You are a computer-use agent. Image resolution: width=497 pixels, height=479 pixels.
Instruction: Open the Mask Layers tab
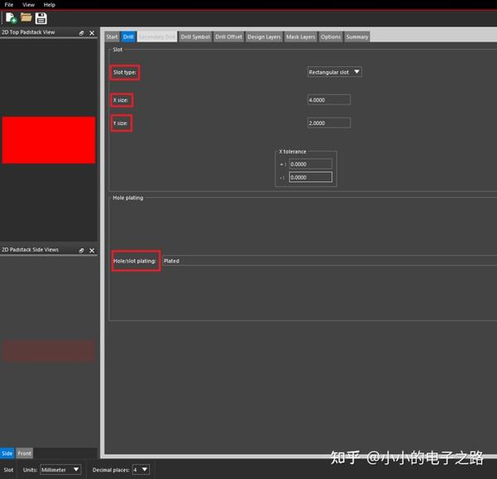301,36
